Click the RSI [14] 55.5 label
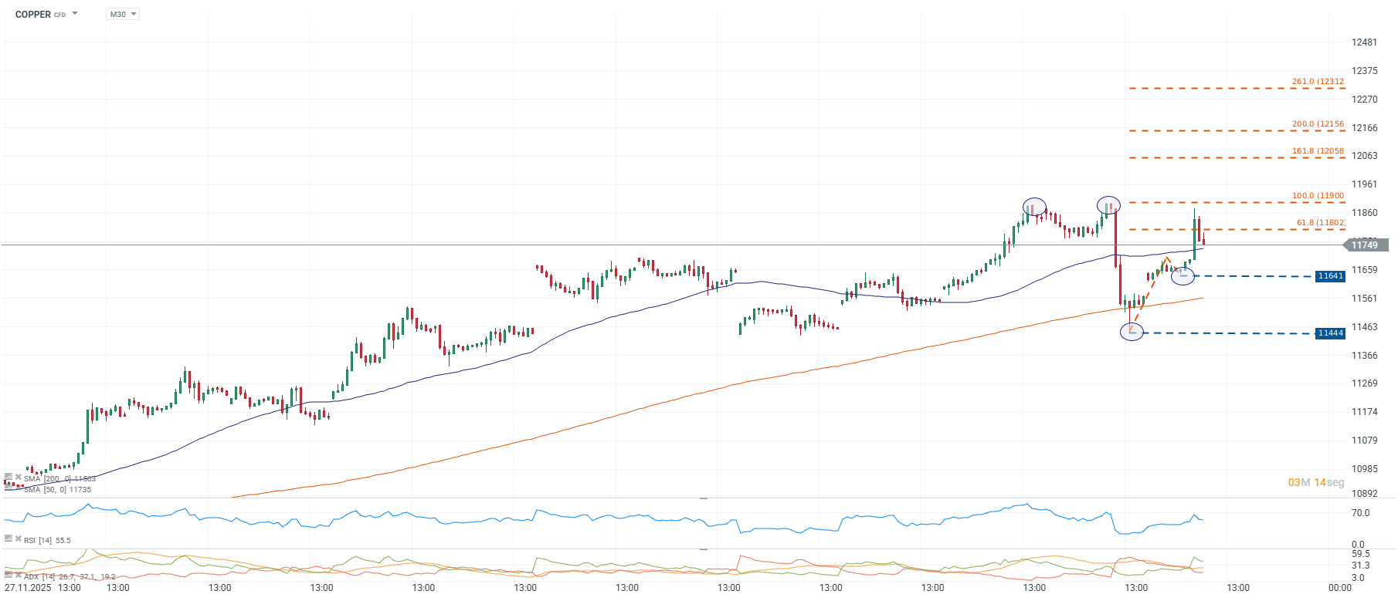The image size is (1398, 601). tap(47, 540)
